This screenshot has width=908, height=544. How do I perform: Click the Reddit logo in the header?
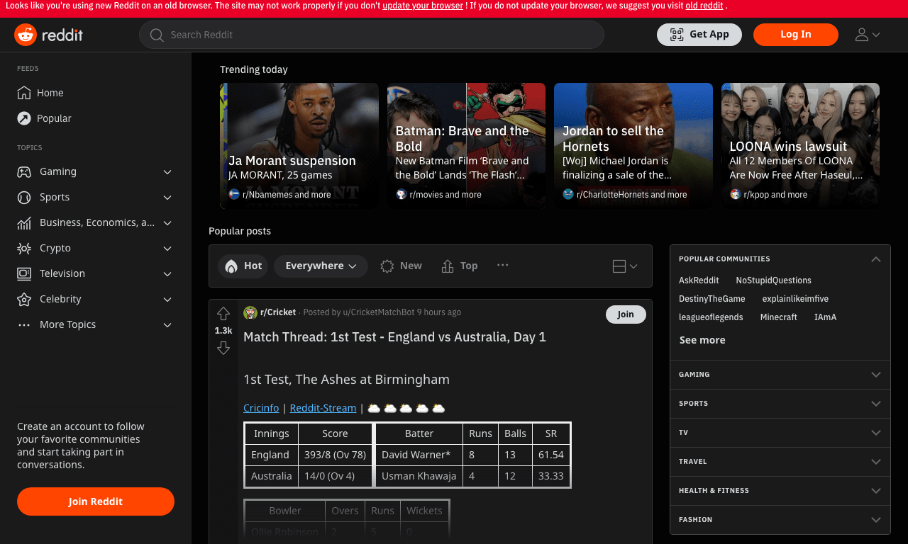pos(48,35)
